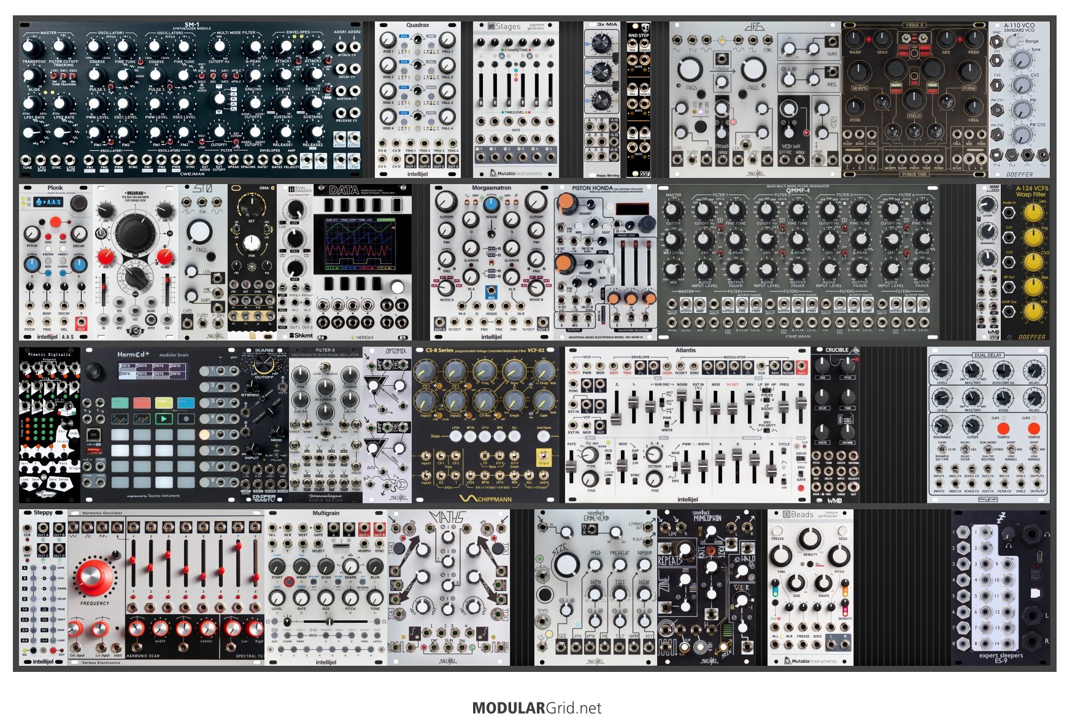Screen dimensions: 1075x721
Task: Turn the big red FREQUENCY knob on Harmonic Oscillator
Action: coord(94,576)
